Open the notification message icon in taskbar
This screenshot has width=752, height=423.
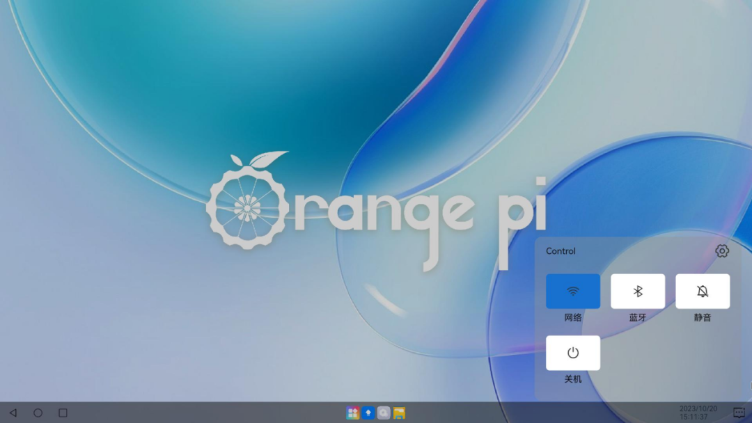(x=739, y=413)
